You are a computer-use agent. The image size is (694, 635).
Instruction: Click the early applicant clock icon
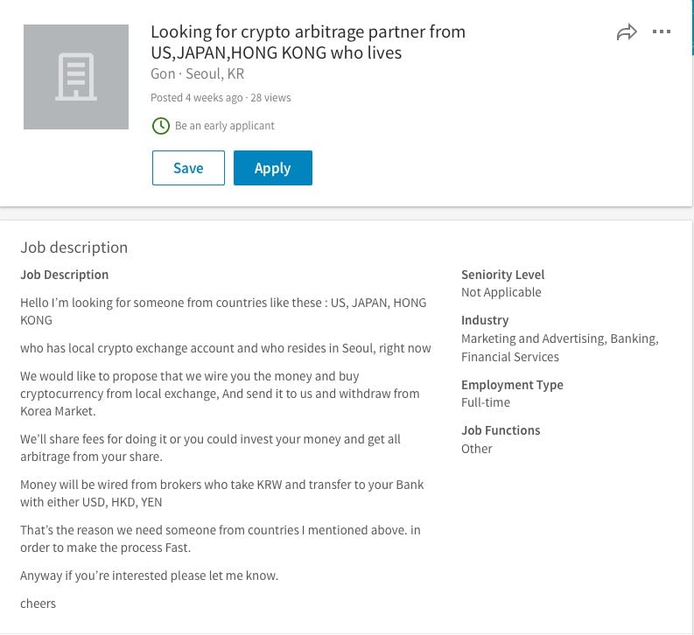pyautogui.click(x=161, y=126)
